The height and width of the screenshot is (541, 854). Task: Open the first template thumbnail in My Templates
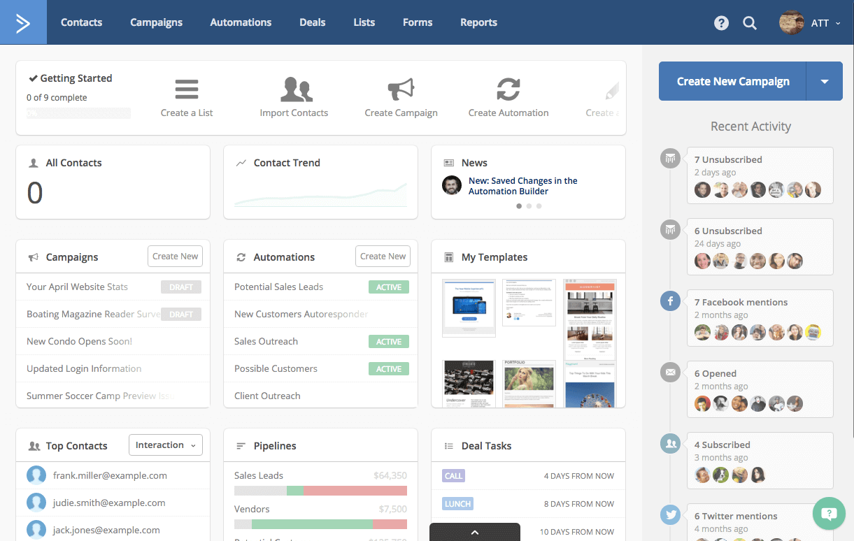coord(469,308)
